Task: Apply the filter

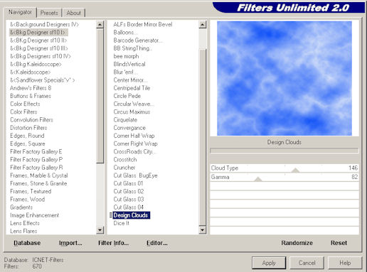Action: click(269, 263)
